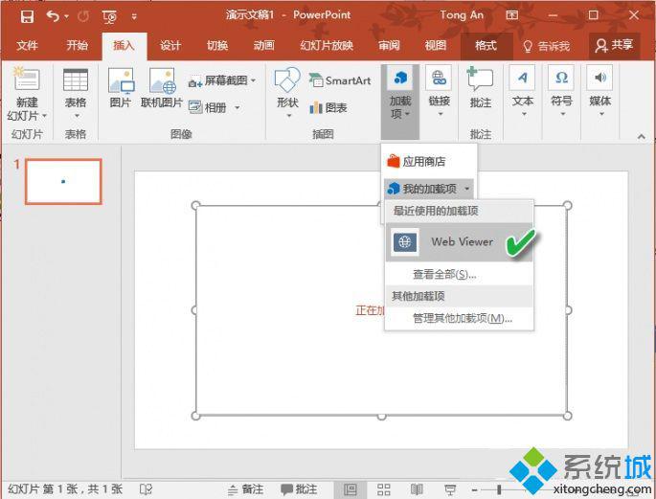The height and width of the screenshot is (499, 656).
Task: Choose 查看全部(S)... menu entry
Action: pos(459,274)
